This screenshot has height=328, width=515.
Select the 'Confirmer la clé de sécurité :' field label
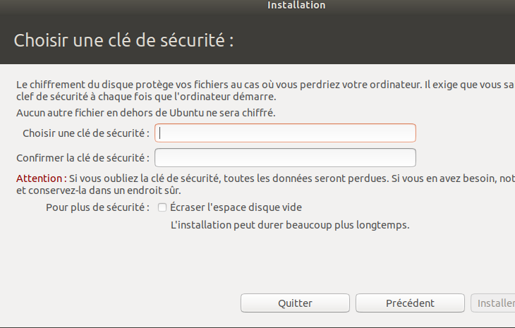[83, 158]
